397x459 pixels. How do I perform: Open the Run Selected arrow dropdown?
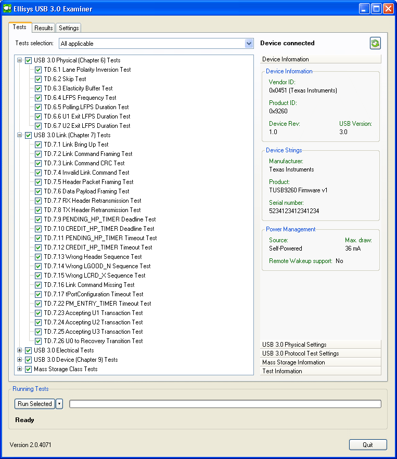click(x=59, y=404)
